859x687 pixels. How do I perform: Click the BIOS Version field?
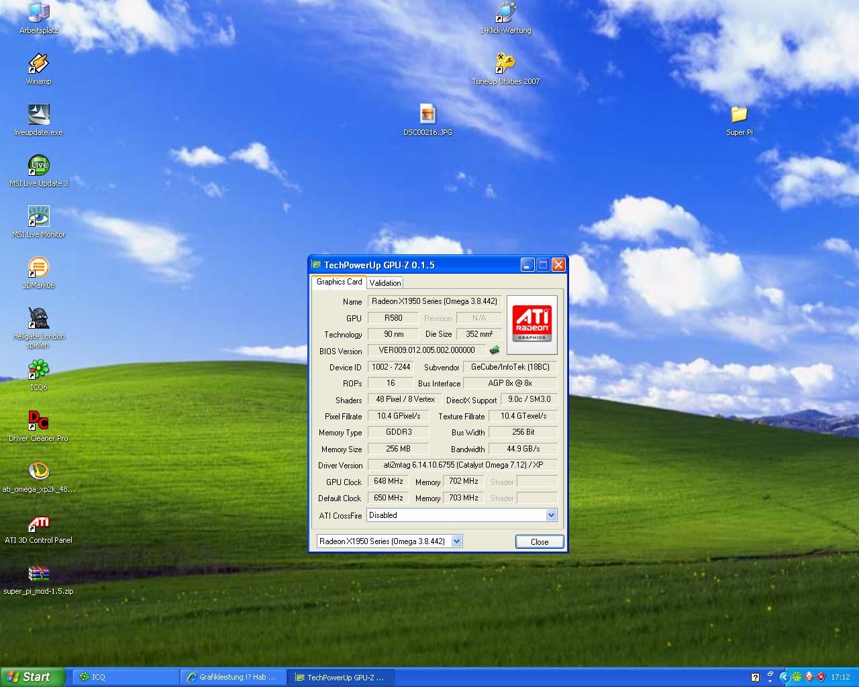pyautogui.click(x=427, y=350)
